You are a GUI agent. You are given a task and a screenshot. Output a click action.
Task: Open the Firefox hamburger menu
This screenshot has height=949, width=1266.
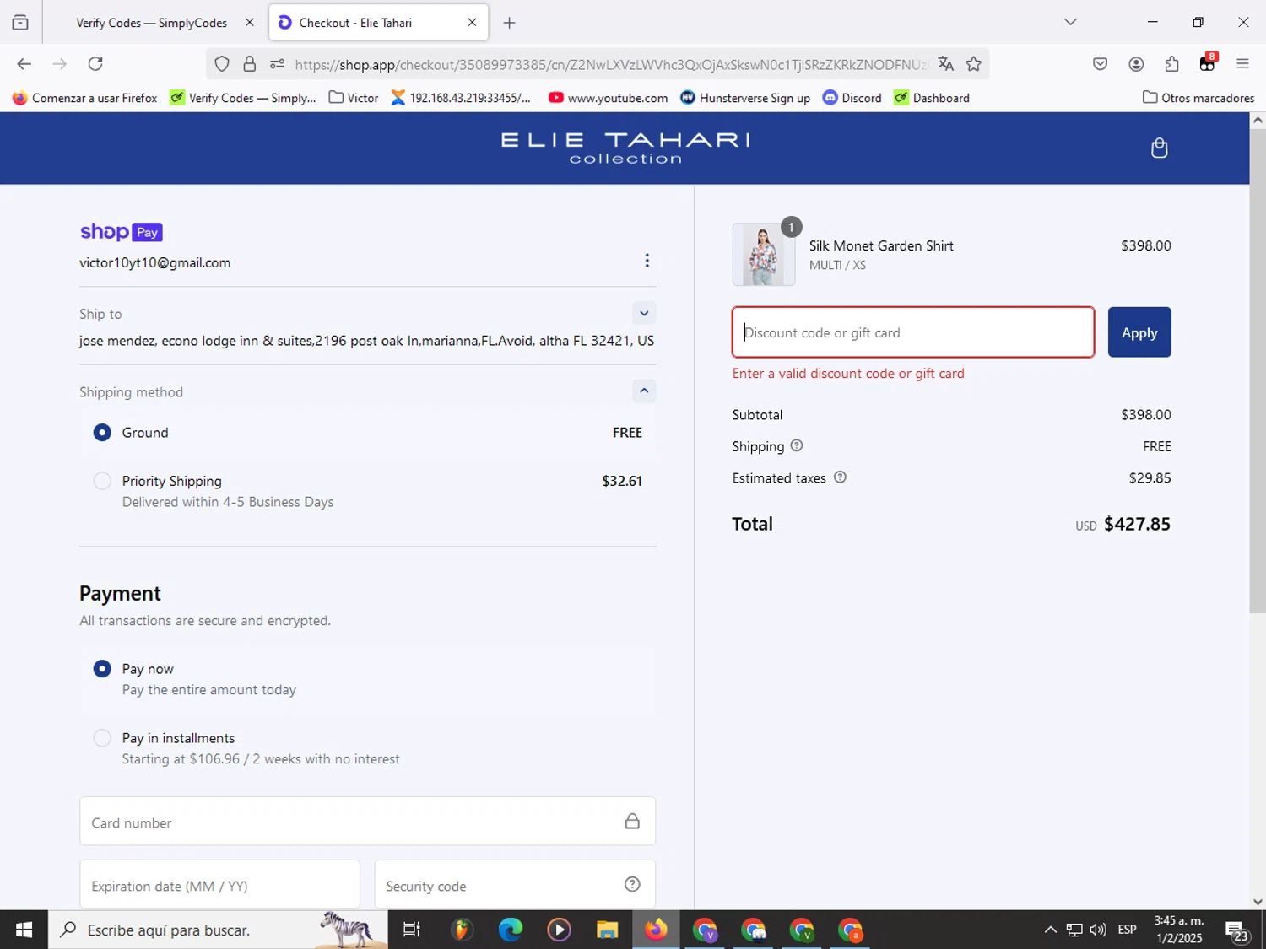pyautogui.click(x=1242, y=64)
